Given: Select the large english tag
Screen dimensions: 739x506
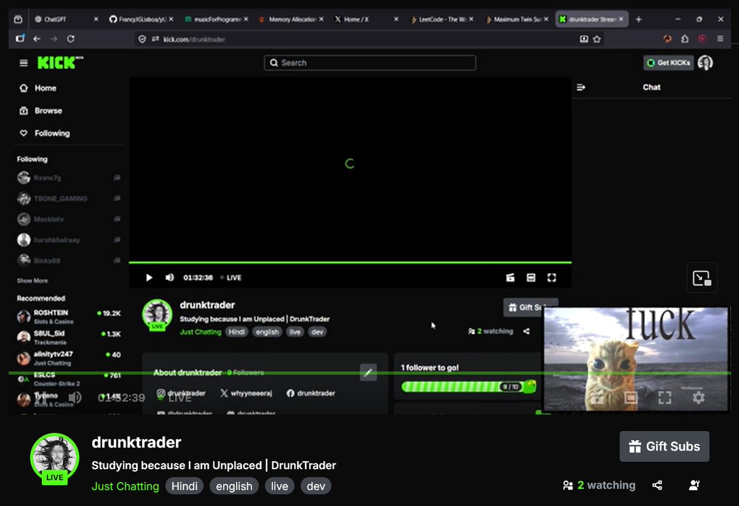Looking at the screenshot, I should (x=234, y=486).
